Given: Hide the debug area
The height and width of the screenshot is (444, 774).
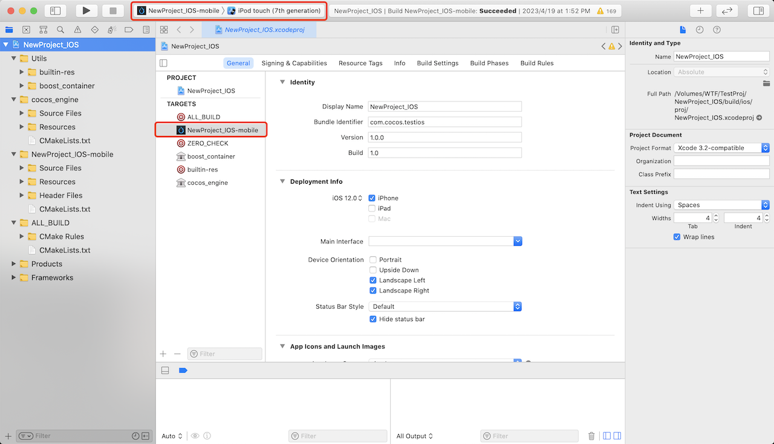Looking at the screenshot, I should tap(165, 370).
